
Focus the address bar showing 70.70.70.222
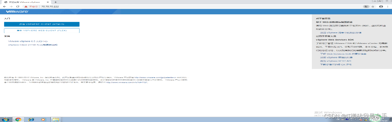196,6
